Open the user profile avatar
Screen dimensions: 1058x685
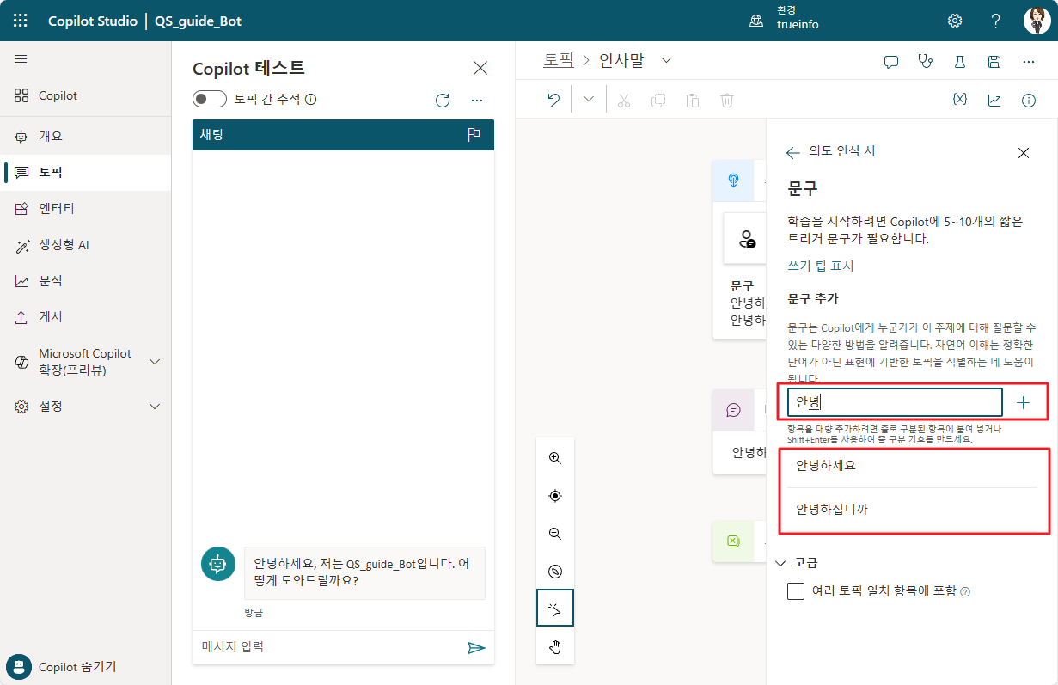pyautogui.click(x=1037, y=21)
